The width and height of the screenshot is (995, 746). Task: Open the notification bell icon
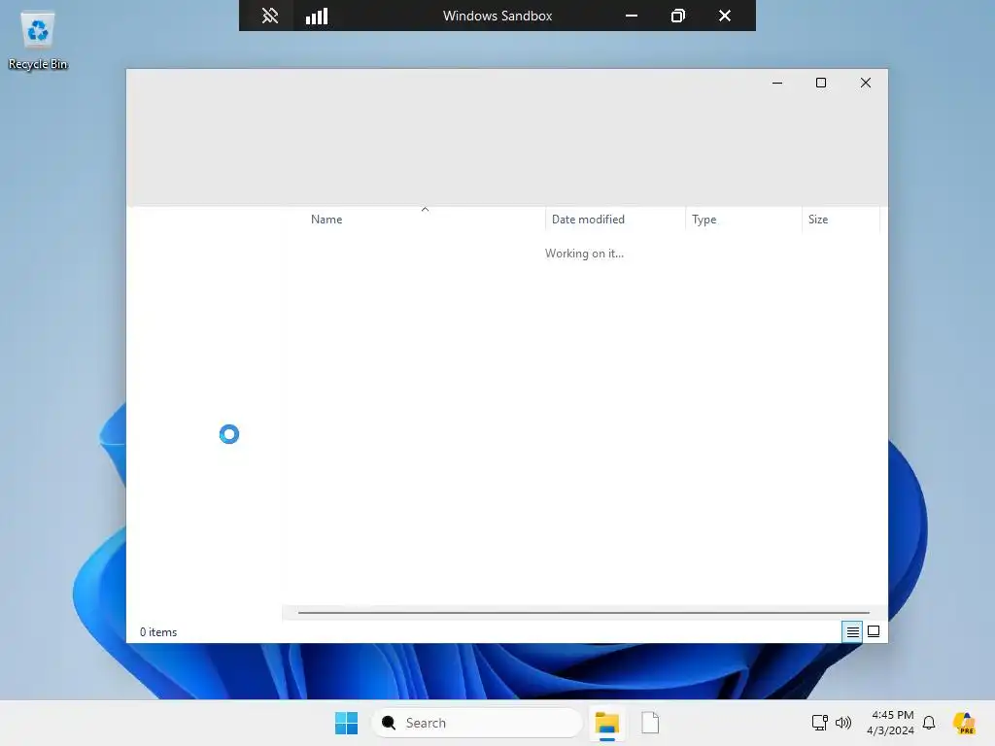(x=929, y=723)
